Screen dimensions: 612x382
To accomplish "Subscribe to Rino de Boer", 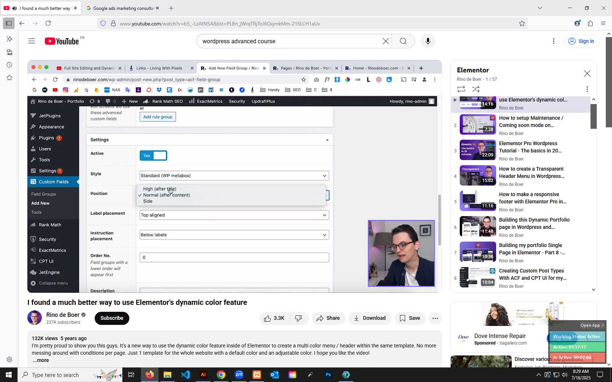I will pos(112,318).
